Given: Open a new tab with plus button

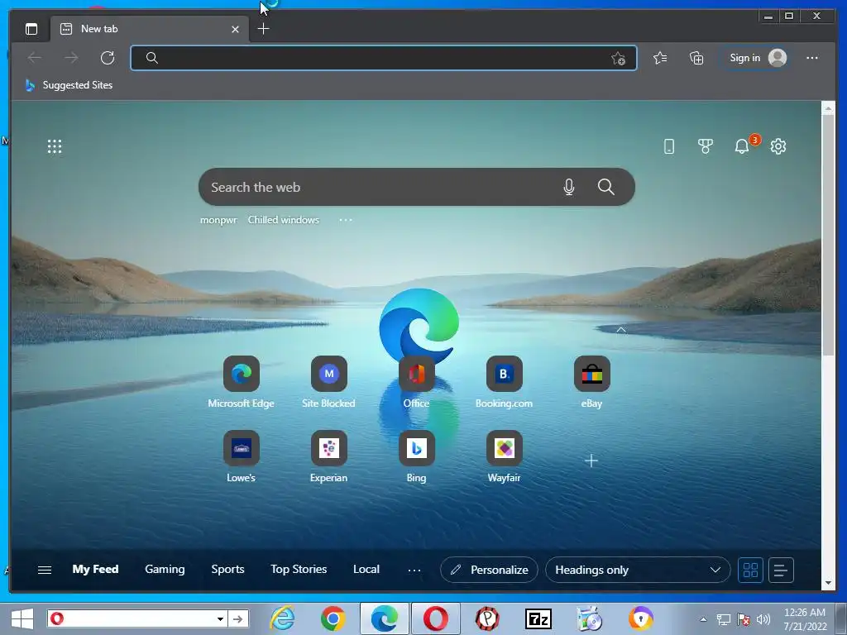Looking at the screenshot, I should pyautogui.click(x=263, y=29).
